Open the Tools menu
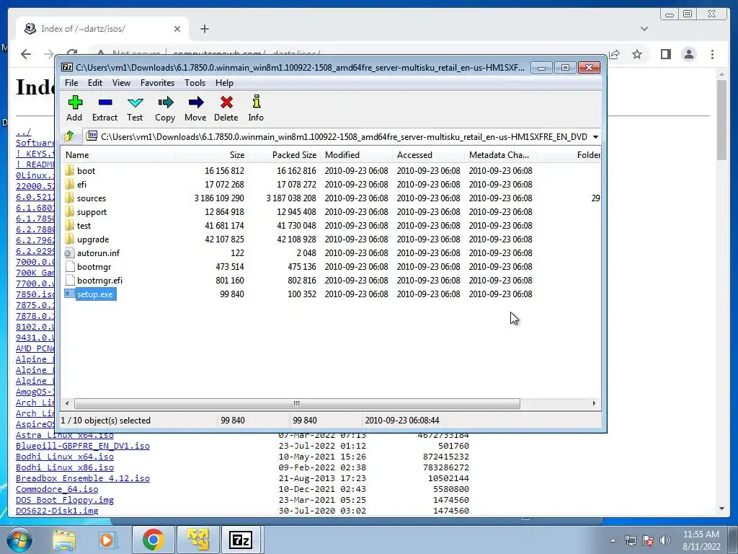 [x=195, y=83]
